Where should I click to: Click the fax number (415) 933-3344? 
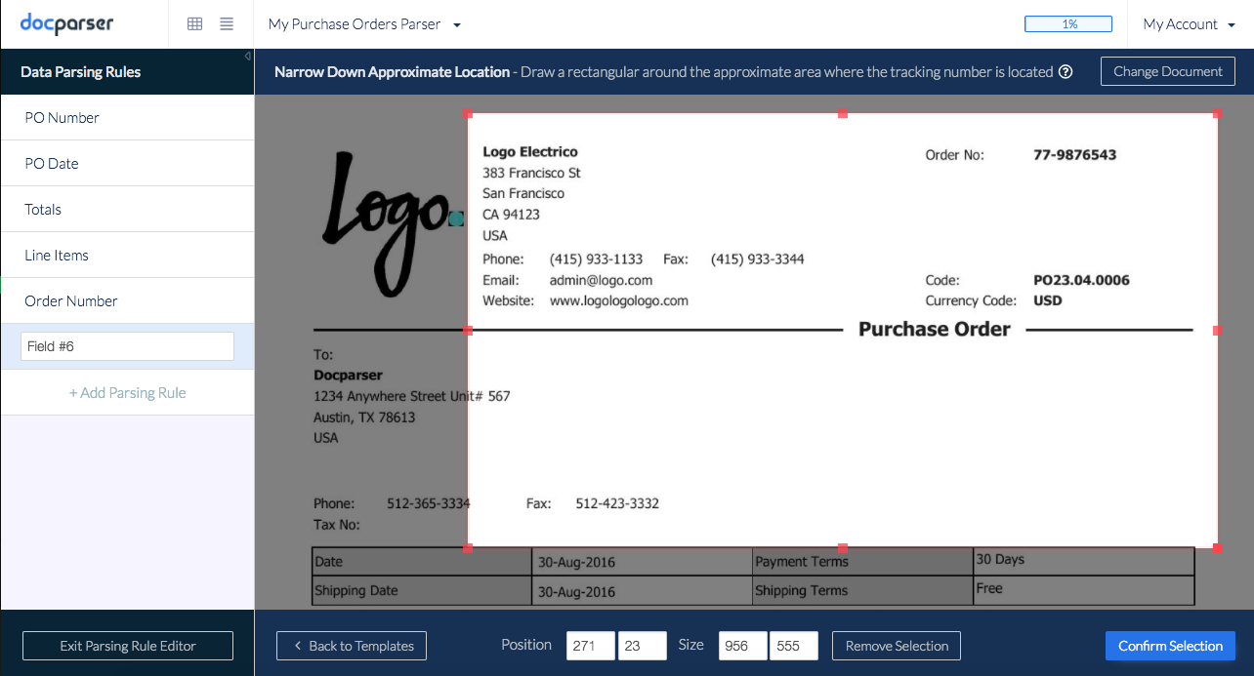click(x=758, y=258)
